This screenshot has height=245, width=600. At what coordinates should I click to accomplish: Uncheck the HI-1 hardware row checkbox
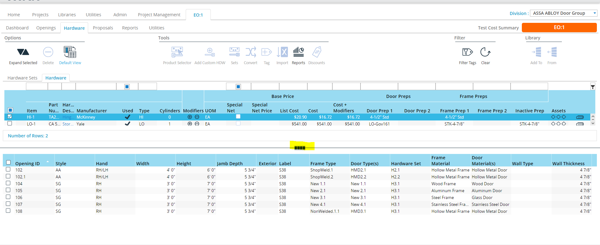pyautogui.click(x=10, y=117)
